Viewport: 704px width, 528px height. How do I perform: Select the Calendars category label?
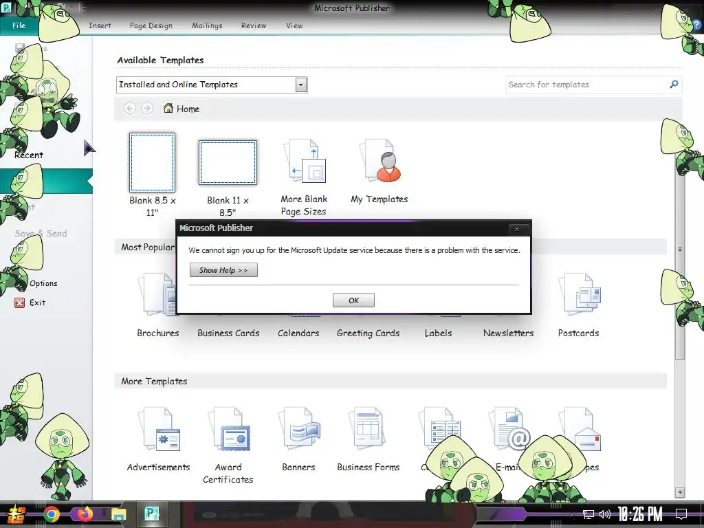tap(298, 333)
